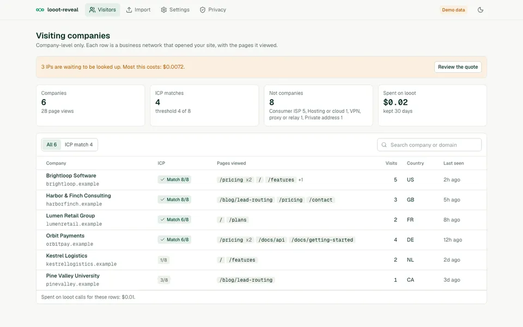This screenshot has width=523, height=327.
Task: Click the Not companies stat card
Action: click(x=319, y=105)
